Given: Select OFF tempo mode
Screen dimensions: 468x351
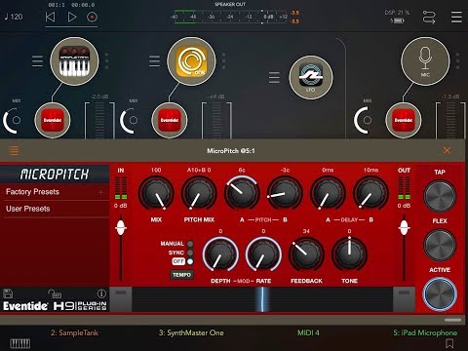Looking at the screenshot, I should [190, 261].
